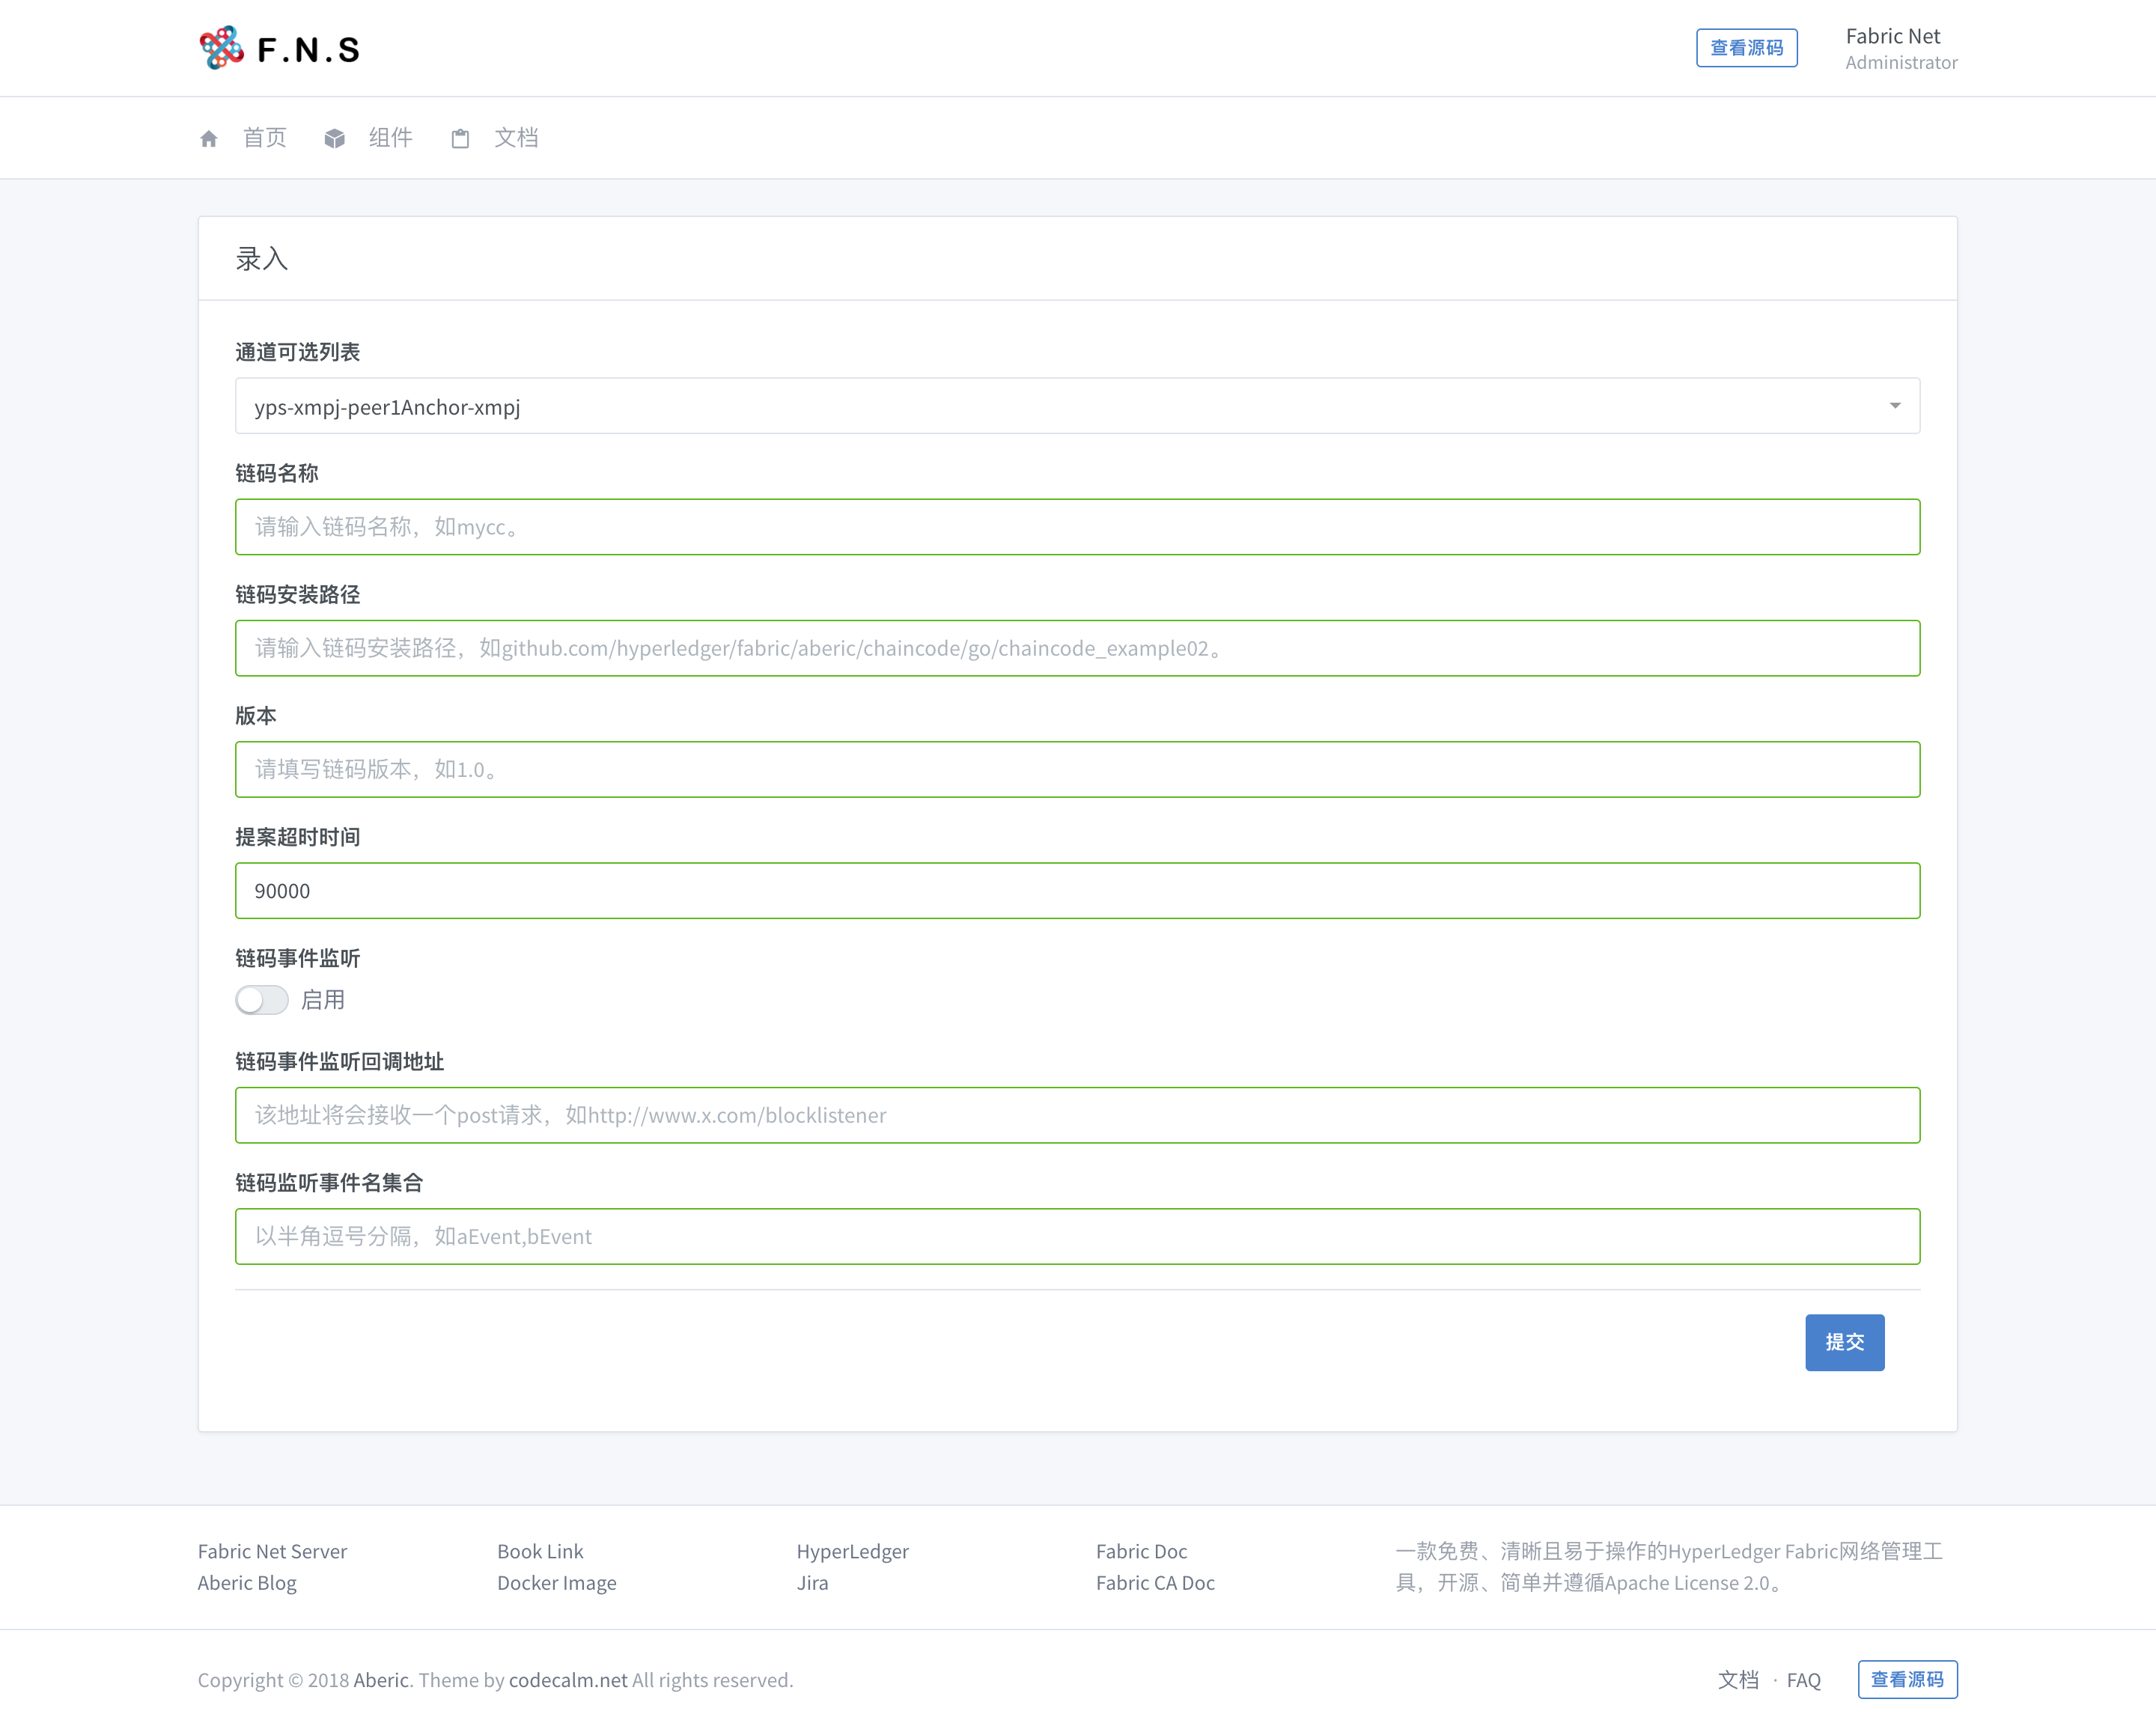The height and width of the screenshot is (1729, 2156).
Task: Open the Docker Image footer link
Action: point(556,1583)
